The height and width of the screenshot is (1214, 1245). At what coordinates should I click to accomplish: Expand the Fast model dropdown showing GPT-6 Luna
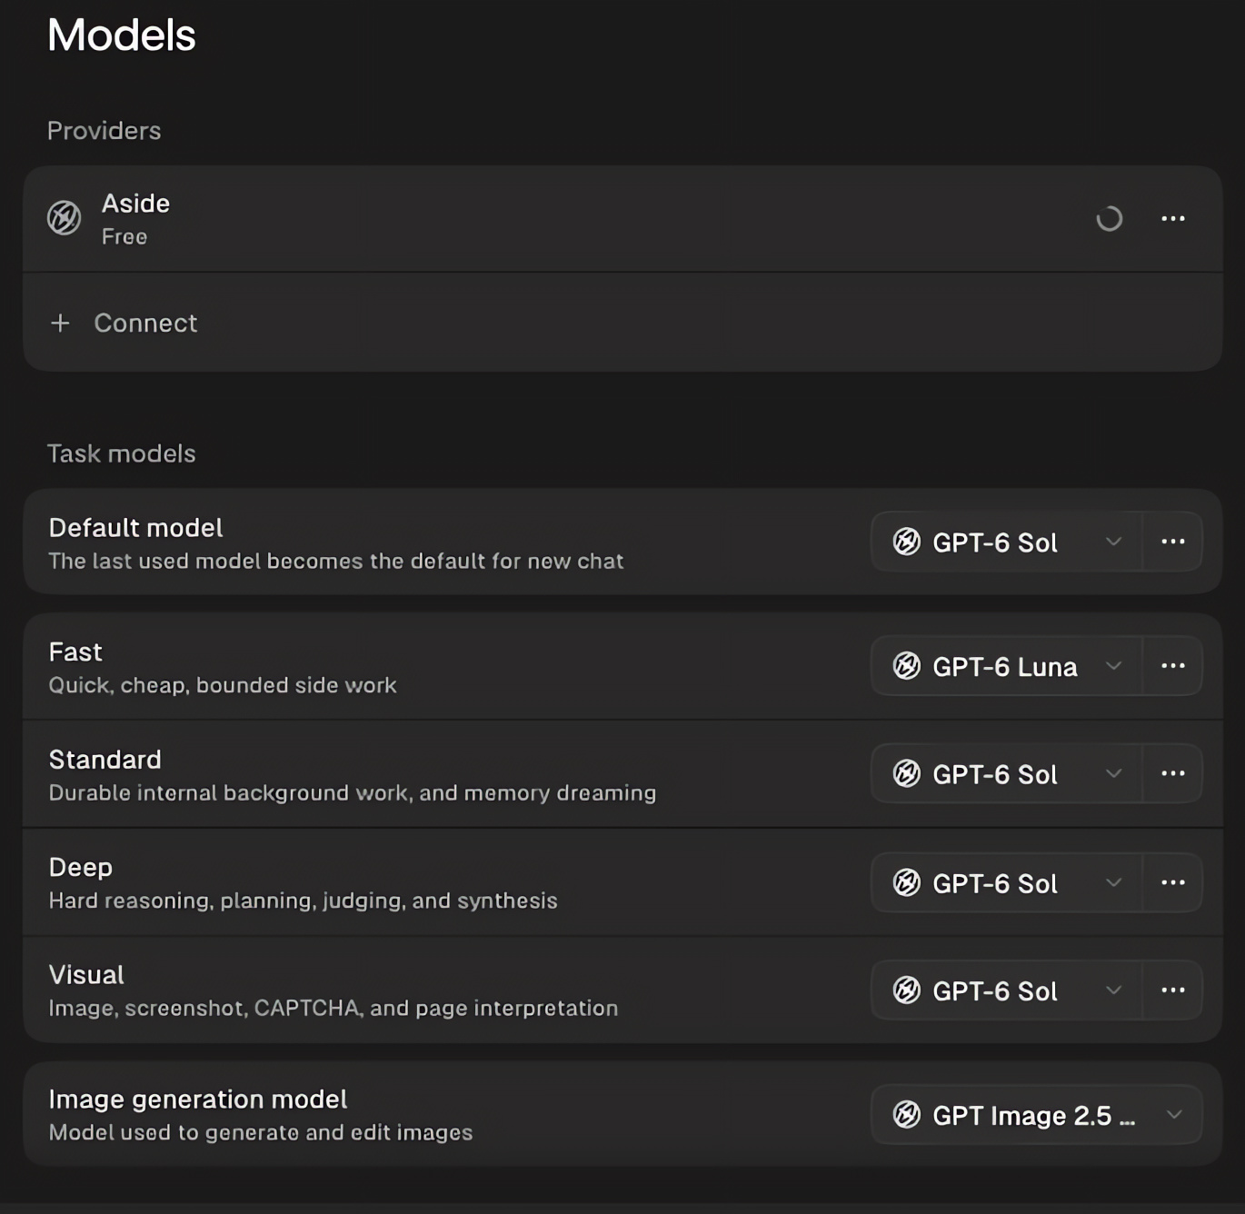1007,666
